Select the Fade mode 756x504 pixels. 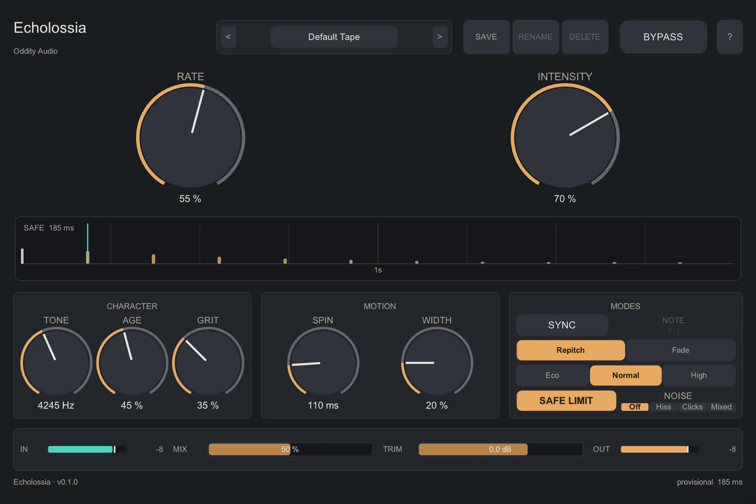coord(680,350)
